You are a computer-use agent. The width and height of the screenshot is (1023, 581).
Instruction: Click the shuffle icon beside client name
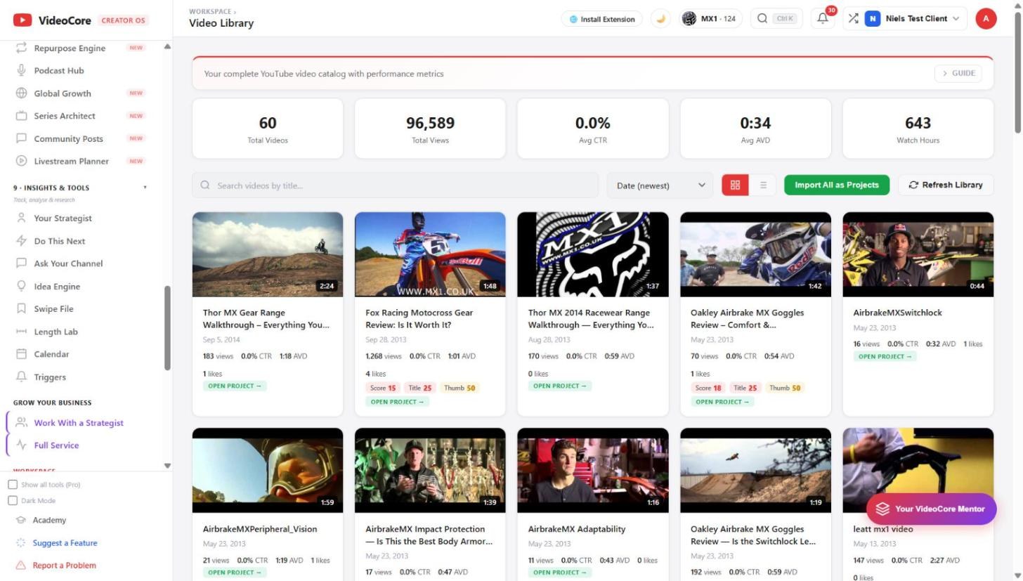point(853,19)
